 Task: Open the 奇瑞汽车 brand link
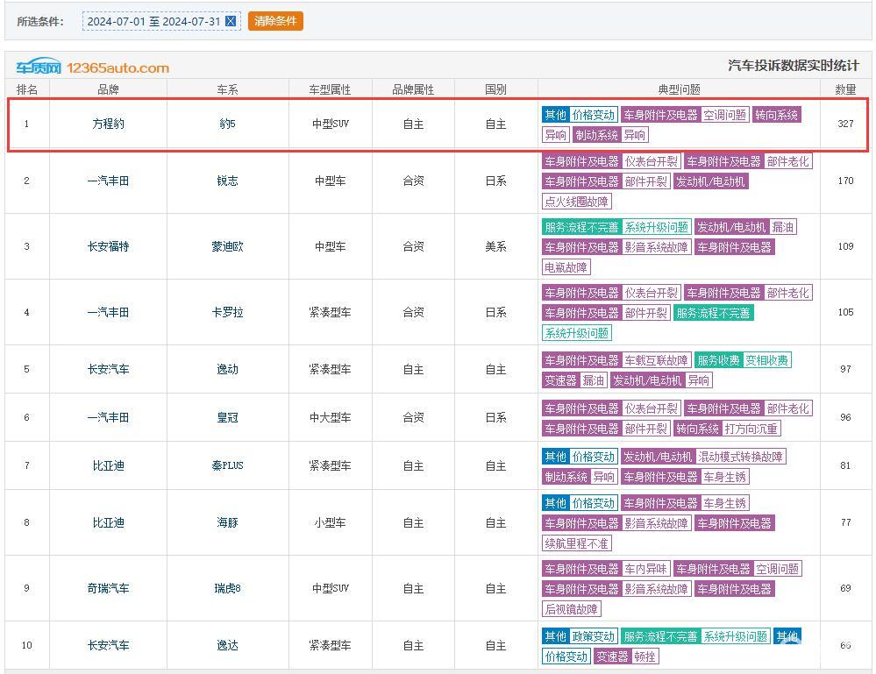coord(108,588)
